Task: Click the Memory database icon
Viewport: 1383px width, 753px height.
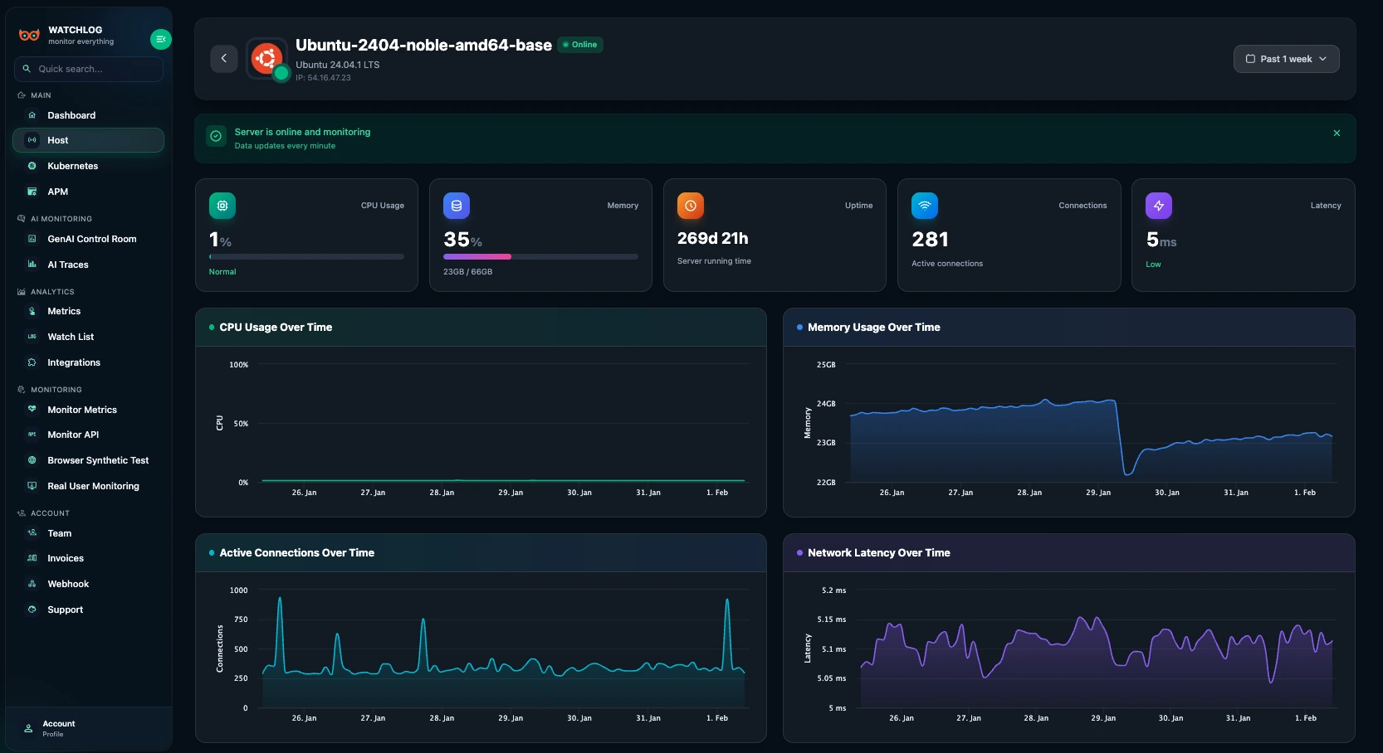Action: coord(456,206)
